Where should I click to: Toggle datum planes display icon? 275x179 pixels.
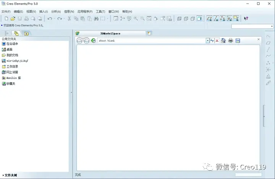pyautogui.click(x=209, y=19)
